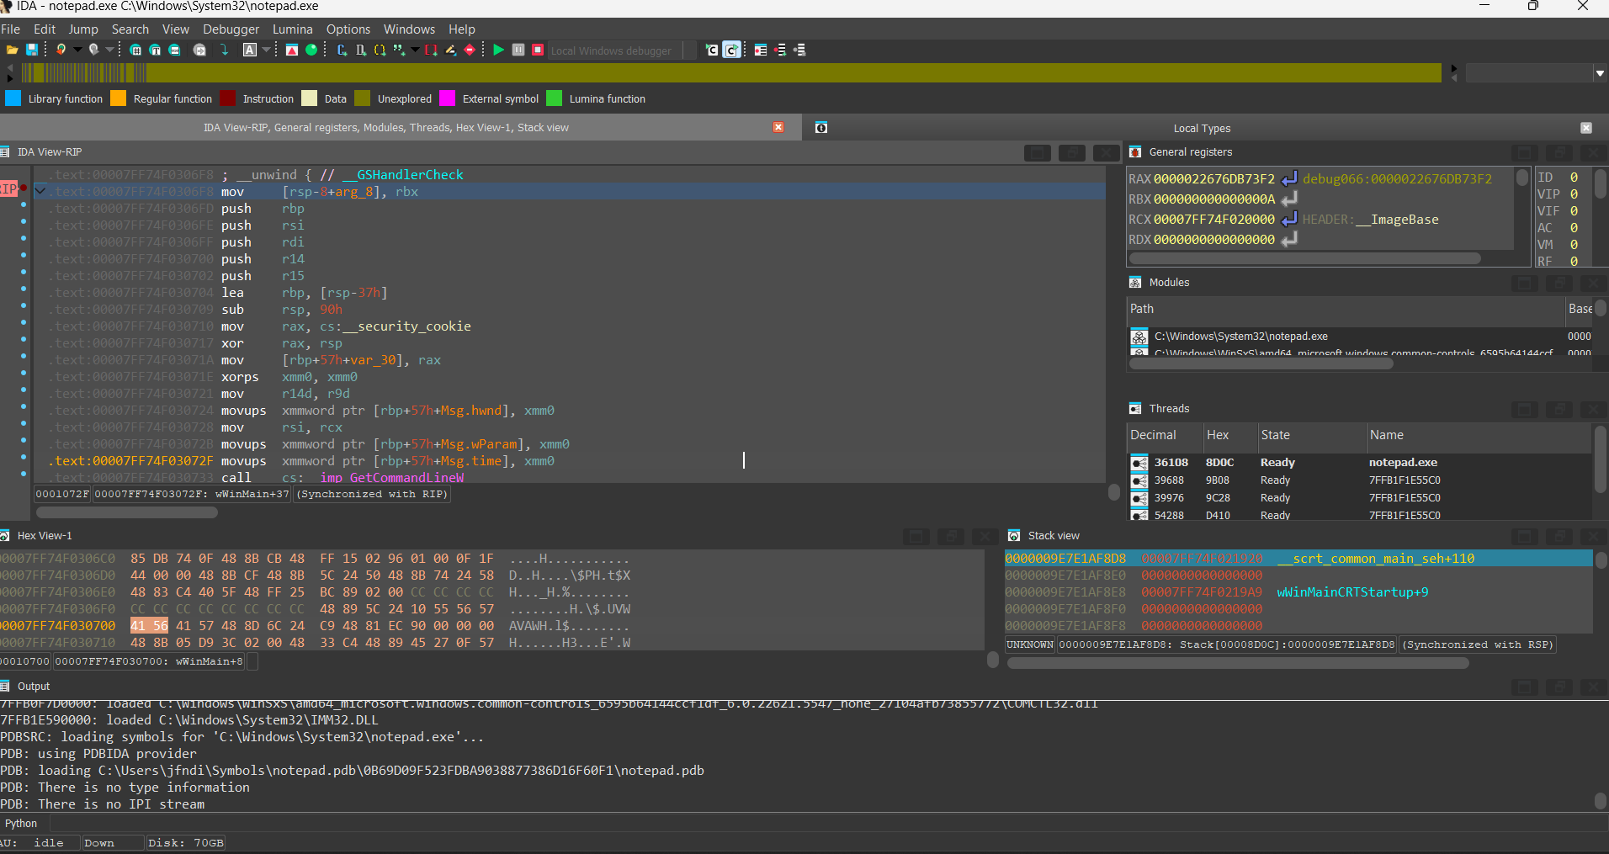
Task: Click the first C tracing icon
Action: pos(712,50)
